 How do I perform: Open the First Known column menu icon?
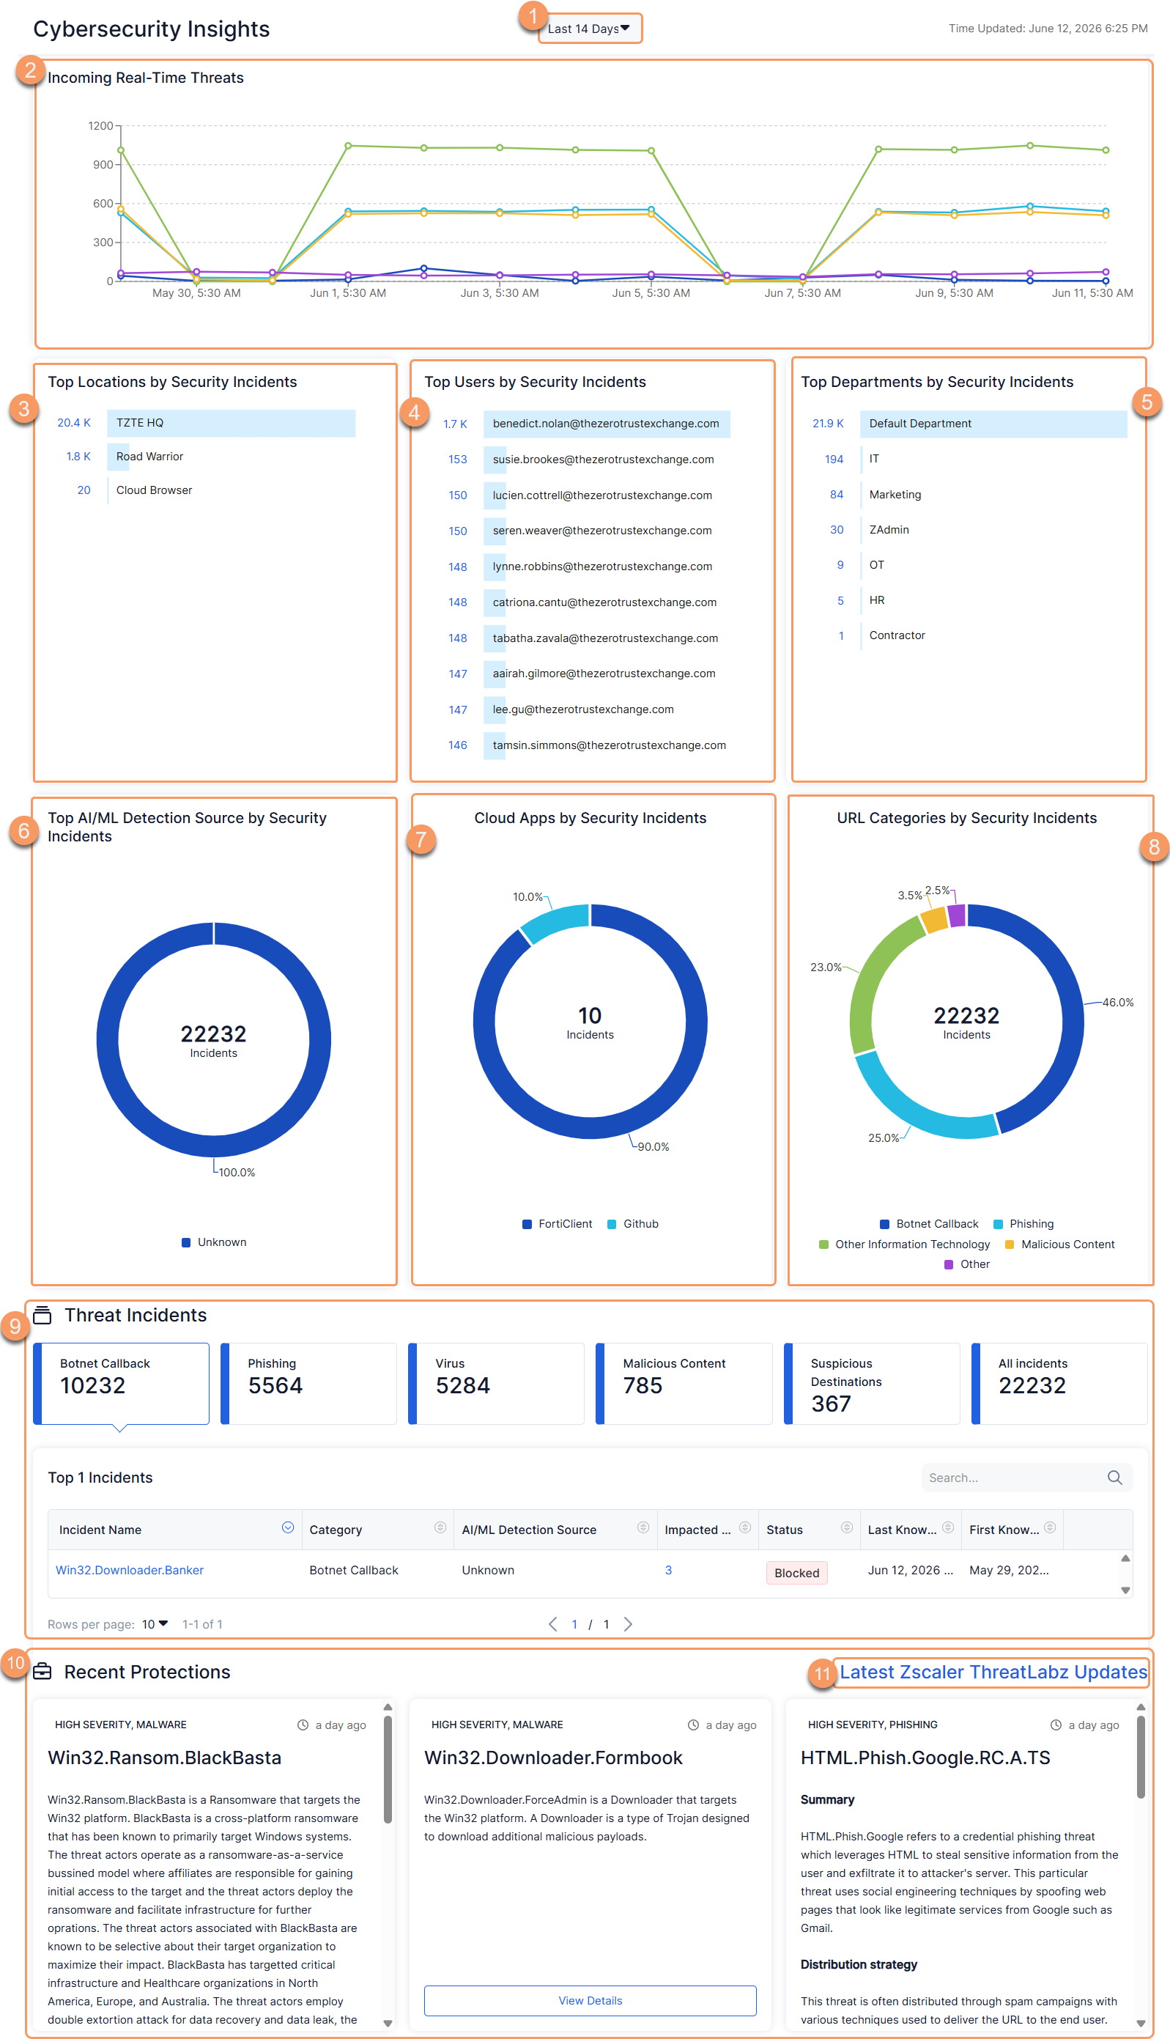pyautogui.click(x=1049, y=1528)
